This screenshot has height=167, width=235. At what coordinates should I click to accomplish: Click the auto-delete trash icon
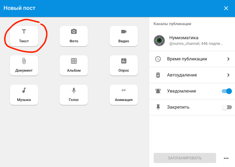click(x=158, y=75)
